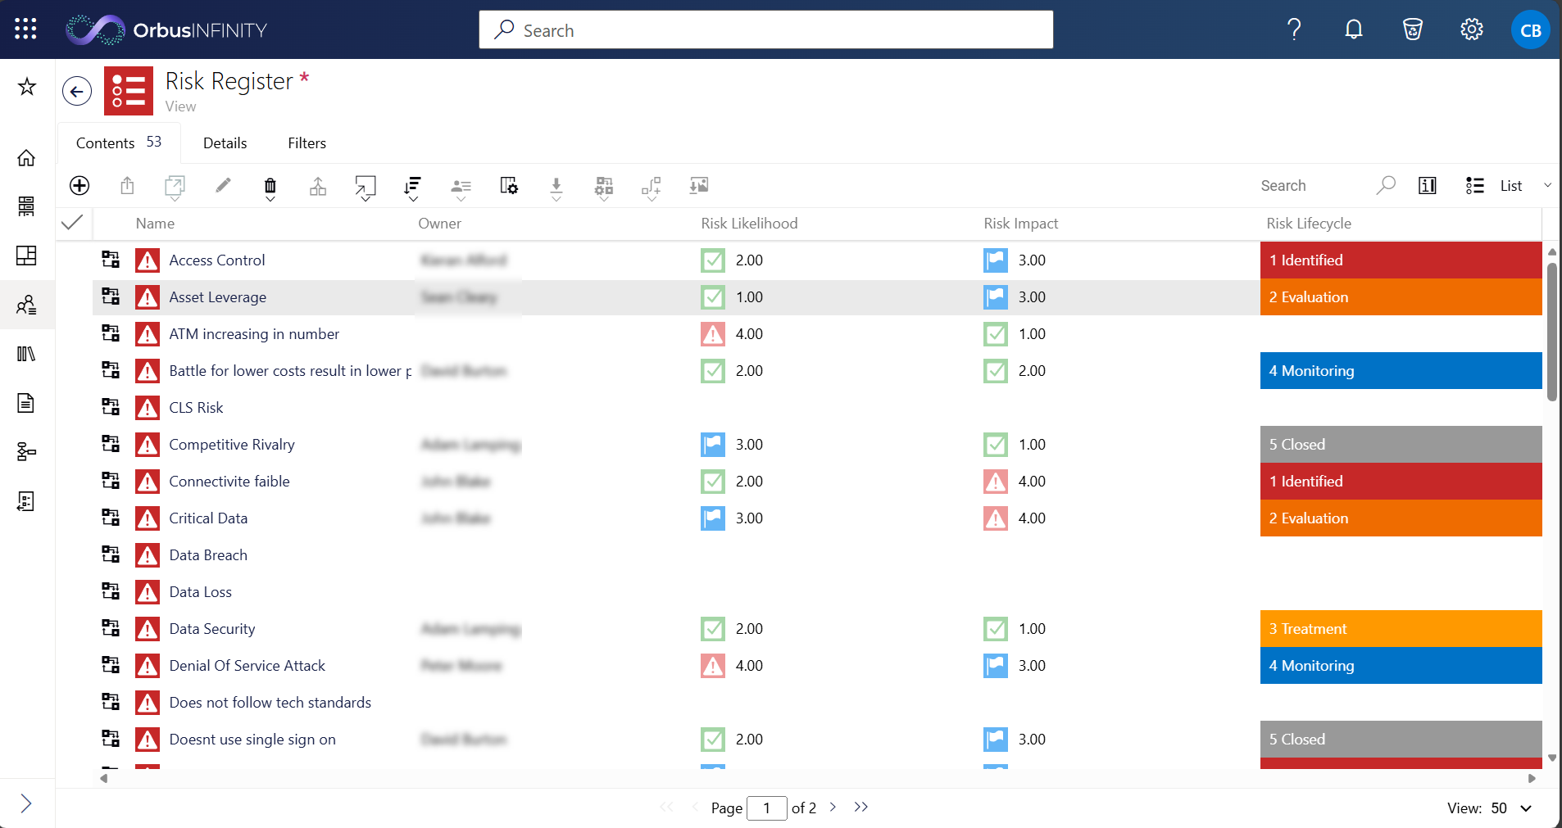Viewport: 1562px width, 828px height.
Task: Click the vertical scrollbar thumb
Action: coord(1552,332)
